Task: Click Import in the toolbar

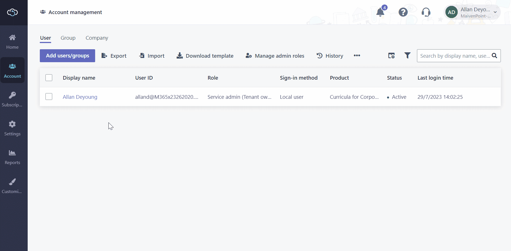Action: coord(152,56)
